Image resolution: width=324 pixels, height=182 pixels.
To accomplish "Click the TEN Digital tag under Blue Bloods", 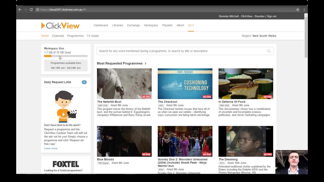I will (103, 163).
